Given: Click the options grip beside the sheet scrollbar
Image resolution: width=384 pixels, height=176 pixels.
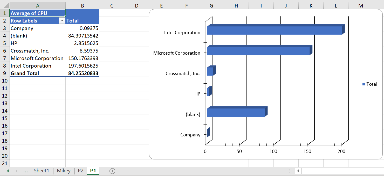Looking at the screenshot, I should coord(290,171).
